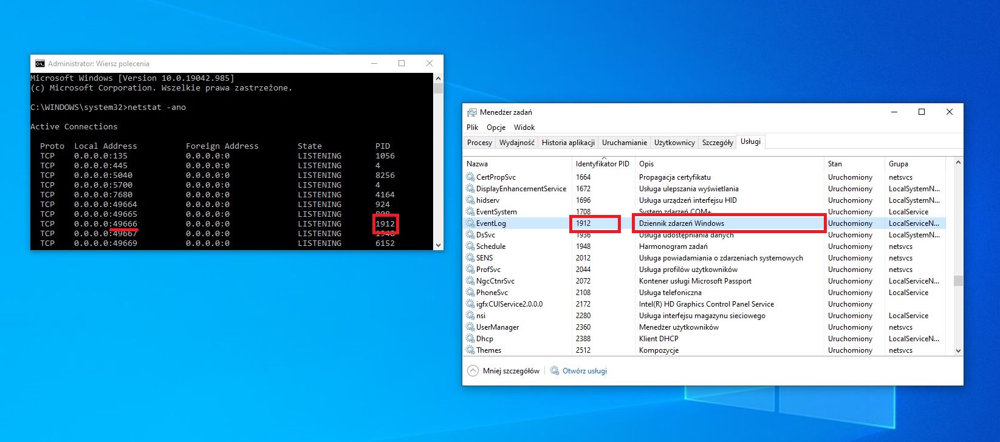Screen dimensions: 1000x442
Task: Click description Klient DHCP
Action: 659,339
